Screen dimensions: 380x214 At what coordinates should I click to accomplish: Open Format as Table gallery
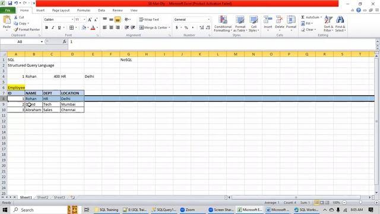(240, 24)
